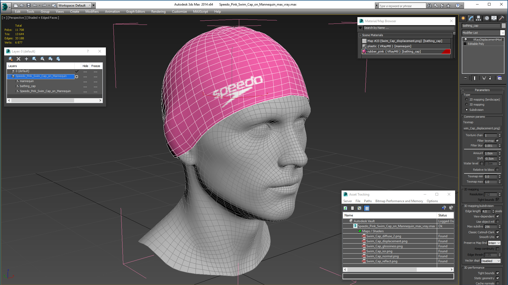Click the Open File folder icon
This screenshot has height=285, width=508.
22,5
